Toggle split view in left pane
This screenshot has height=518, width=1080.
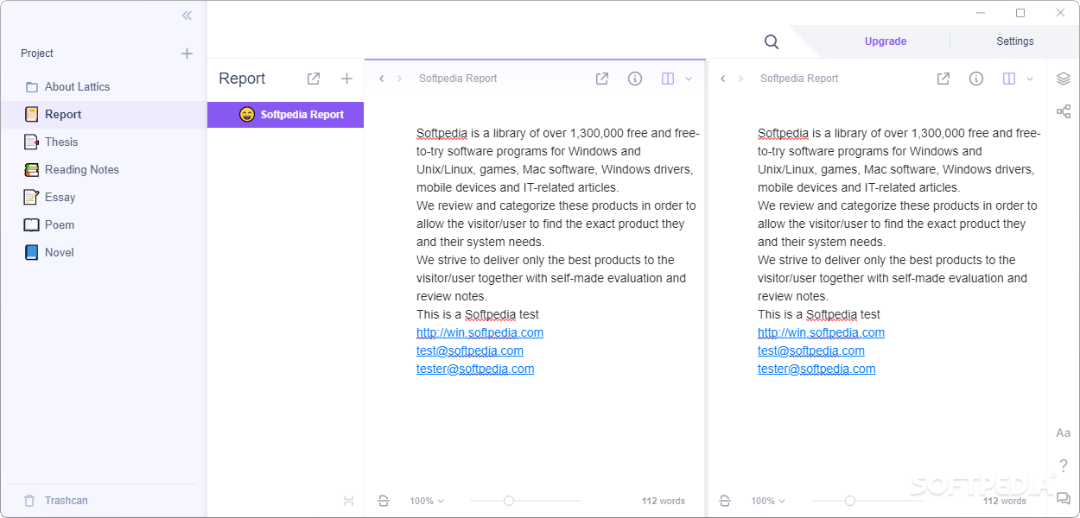[668, 79]
